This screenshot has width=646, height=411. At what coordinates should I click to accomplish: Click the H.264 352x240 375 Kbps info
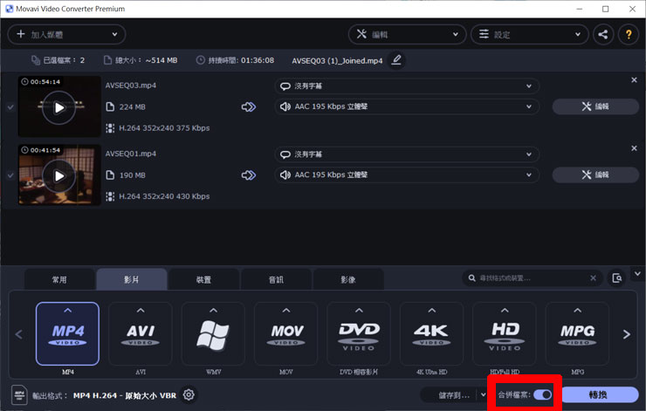pyautogui.click(x=164, y=128)
